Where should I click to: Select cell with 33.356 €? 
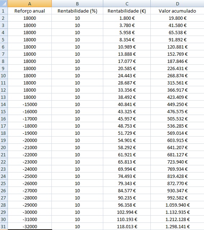tap(127, 90)
